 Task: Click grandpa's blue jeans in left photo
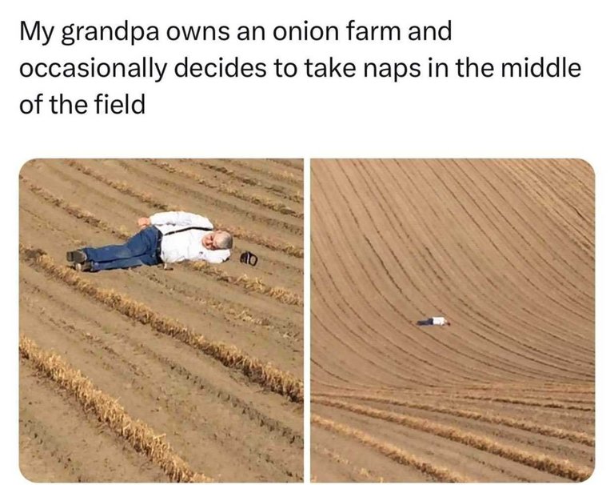coord(123,251)
